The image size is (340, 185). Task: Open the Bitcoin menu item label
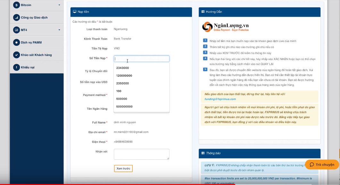coord(26,5)
